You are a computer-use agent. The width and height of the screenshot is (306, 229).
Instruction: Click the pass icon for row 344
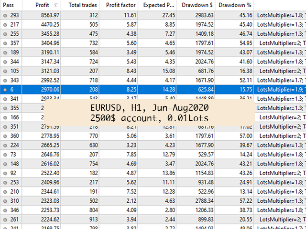tap(5, 62)
